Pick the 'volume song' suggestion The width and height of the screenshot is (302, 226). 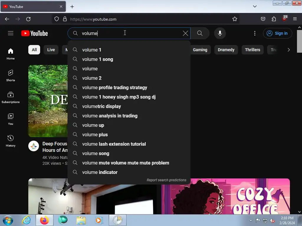tap(129, 153)
